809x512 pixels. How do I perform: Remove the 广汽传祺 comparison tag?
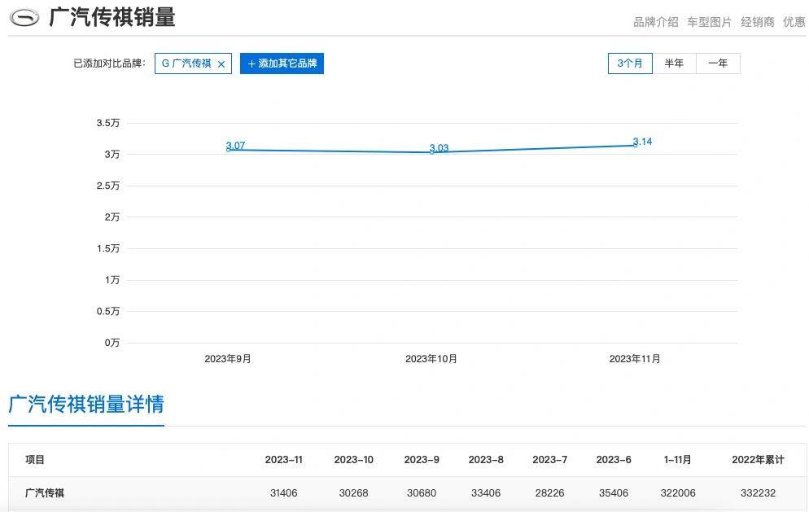(221, 64)
